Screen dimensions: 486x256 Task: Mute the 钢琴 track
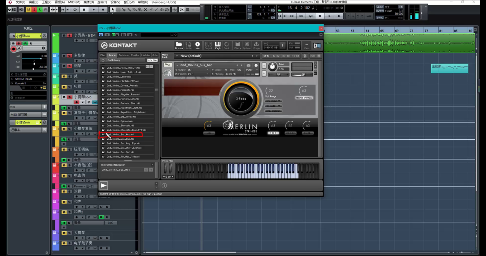(64, 66)
